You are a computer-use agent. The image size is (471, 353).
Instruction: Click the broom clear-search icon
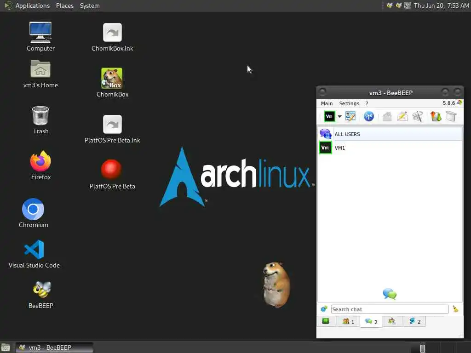(455, 309)
